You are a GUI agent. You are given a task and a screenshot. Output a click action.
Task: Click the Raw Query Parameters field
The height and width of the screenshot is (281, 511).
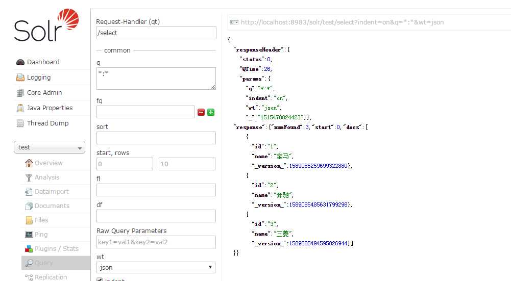click(156, 242)
